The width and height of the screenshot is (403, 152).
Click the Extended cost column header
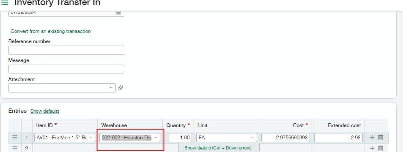tap(344, 125)
